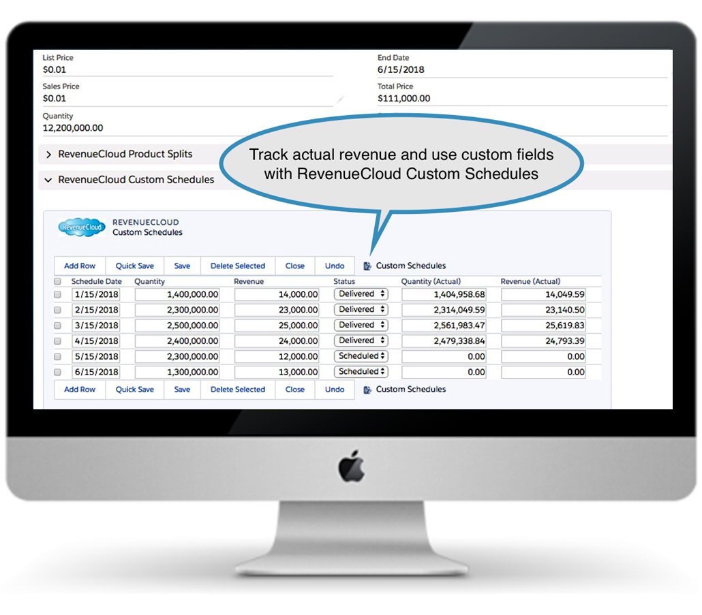The height and width of the screenshot is (615, 702).
Task: Click the Revenue (Actual) field showing 23,140.50
Action: click(x=543, y=310)
